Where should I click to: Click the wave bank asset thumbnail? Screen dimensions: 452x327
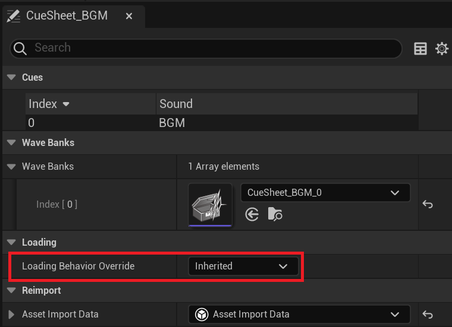[210, 205]
